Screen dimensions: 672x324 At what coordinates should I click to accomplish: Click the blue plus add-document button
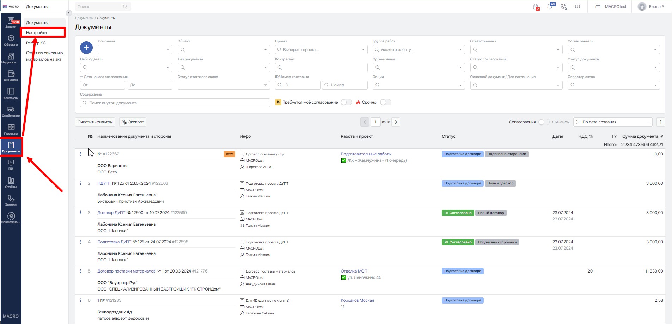click(86, 48)
